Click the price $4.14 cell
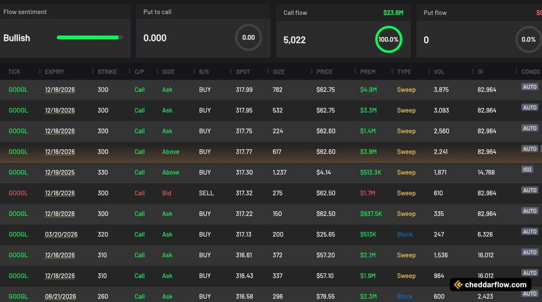Screen dimensions: 542x302 [x=324, y=172]
